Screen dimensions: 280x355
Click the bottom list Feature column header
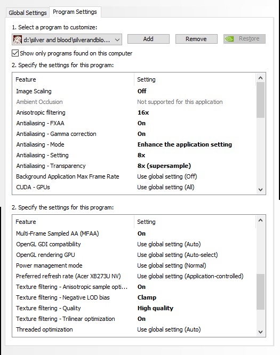pyautogui.click(x=73, y=222)
